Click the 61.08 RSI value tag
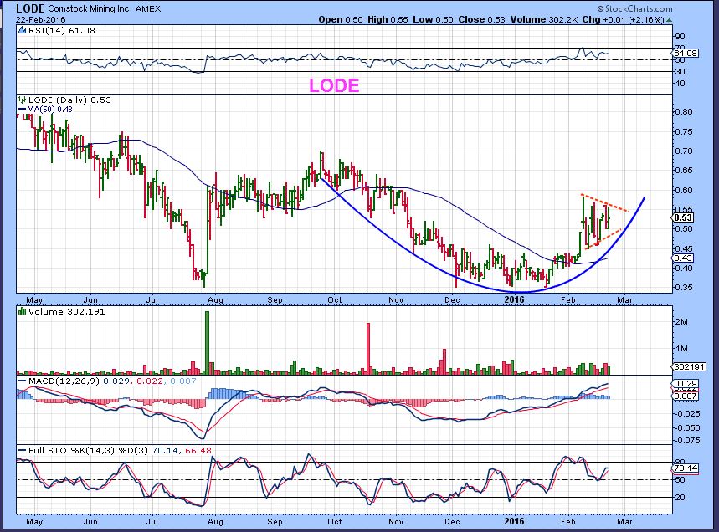Image resolution: width=719 pixels, height=532 pixels. [686, 54]
